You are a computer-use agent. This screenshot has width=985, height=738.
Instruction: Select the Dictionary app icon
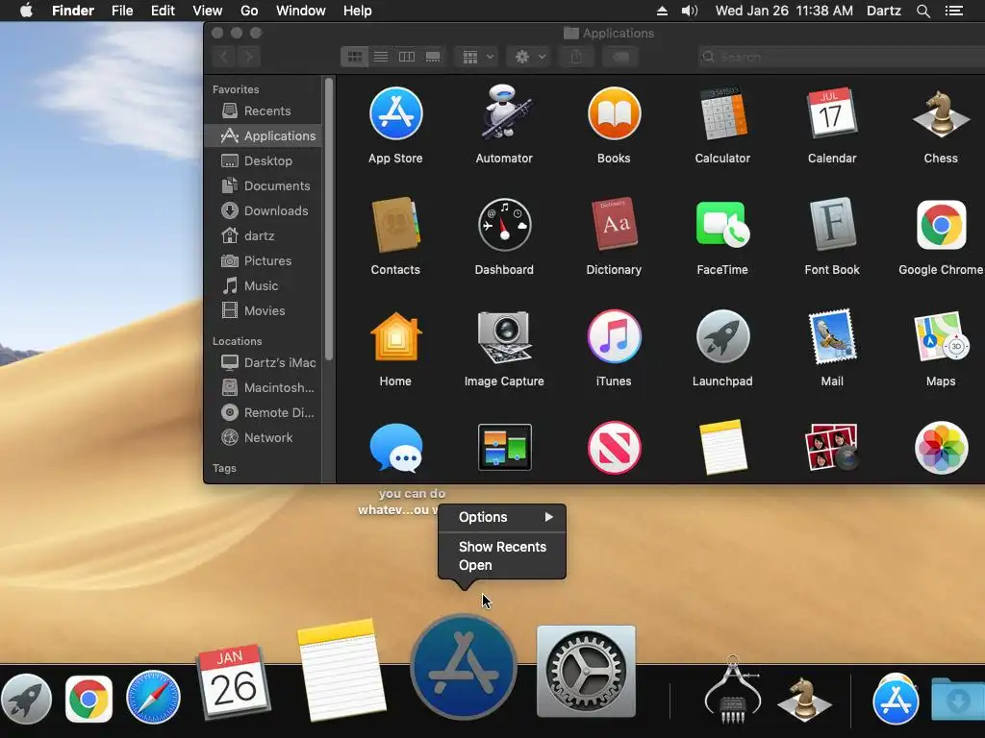coord(614,225)
